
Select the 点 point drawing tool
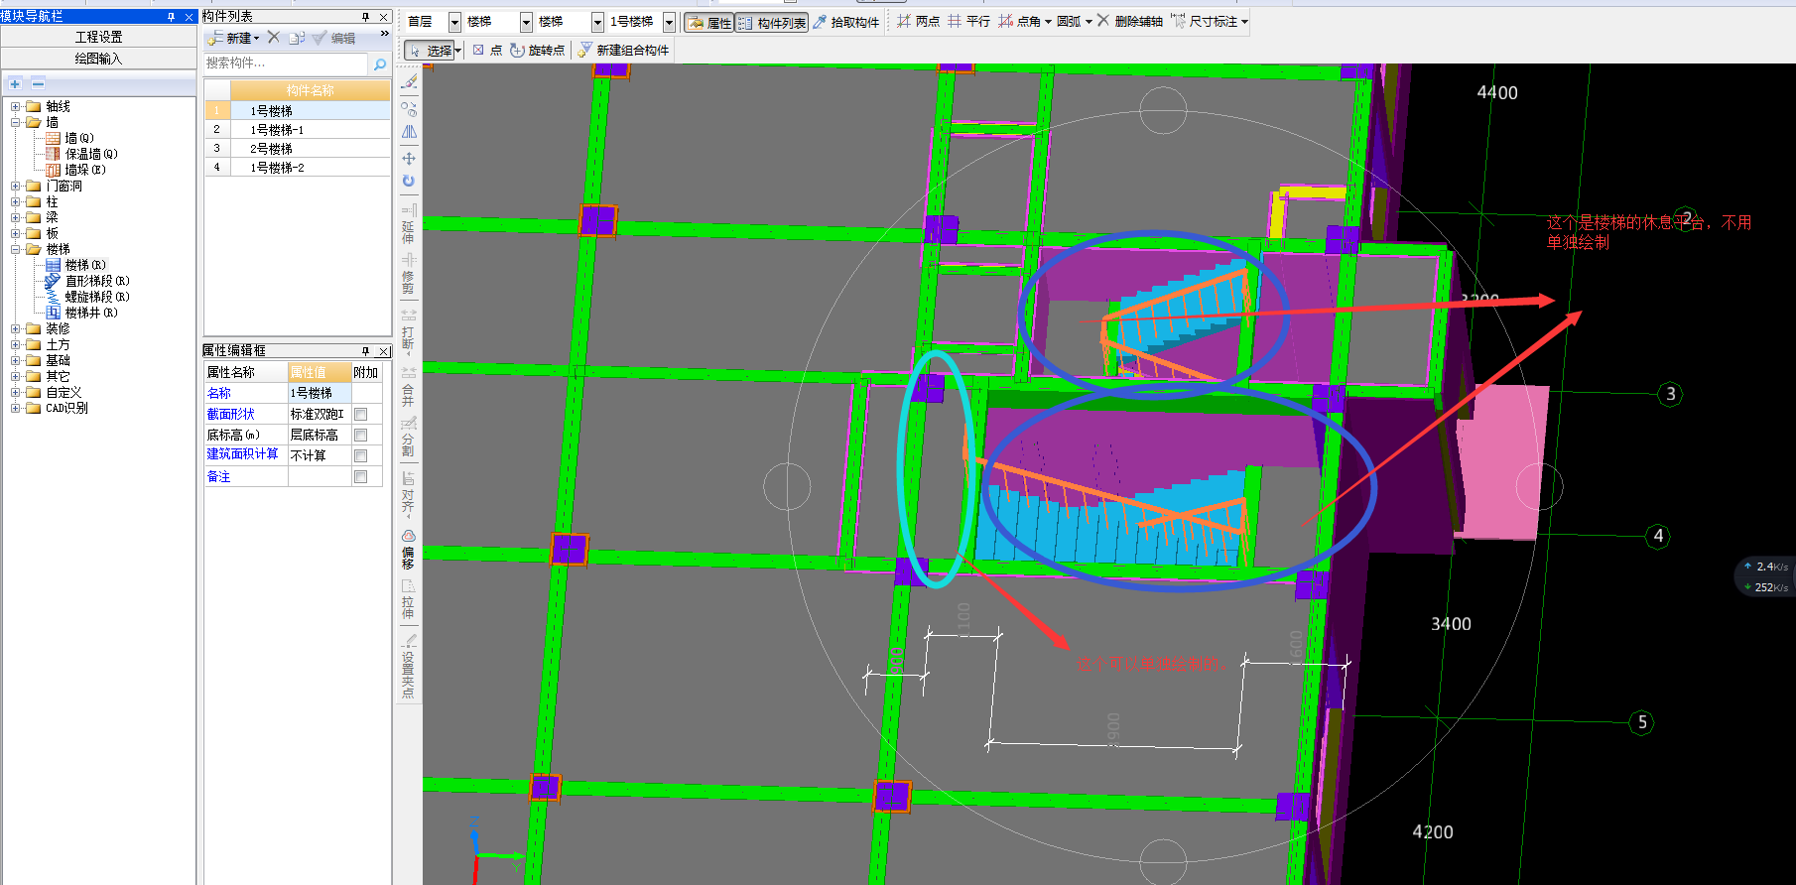coord(487,50)
